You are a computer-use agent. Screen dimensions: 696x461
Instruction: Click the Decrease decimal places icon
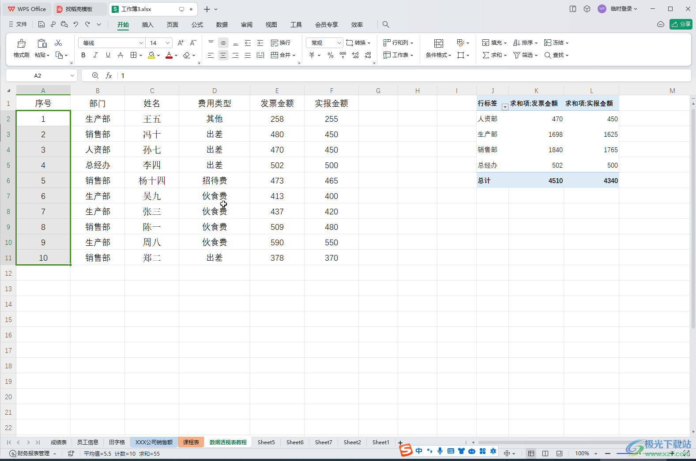(x=368, y=55)
